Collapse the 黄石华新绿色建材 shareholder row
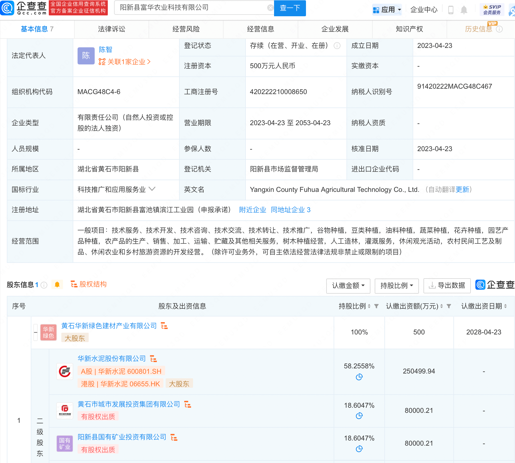The image size is (515, 463). point(36,332)
